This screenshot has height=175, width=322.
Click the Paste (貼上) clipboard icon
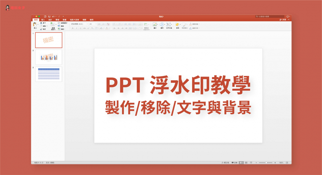point(35,25)
